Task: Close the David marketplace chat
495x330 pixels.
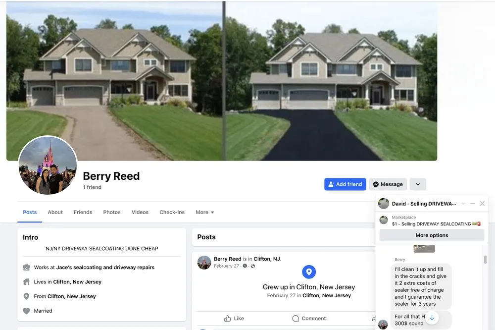Action: click(x=482, y=204)
